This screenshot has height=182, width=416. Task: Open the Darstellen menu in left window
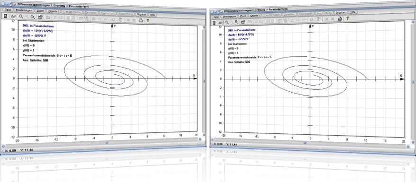pyautogui.click(x=91, y=13)
